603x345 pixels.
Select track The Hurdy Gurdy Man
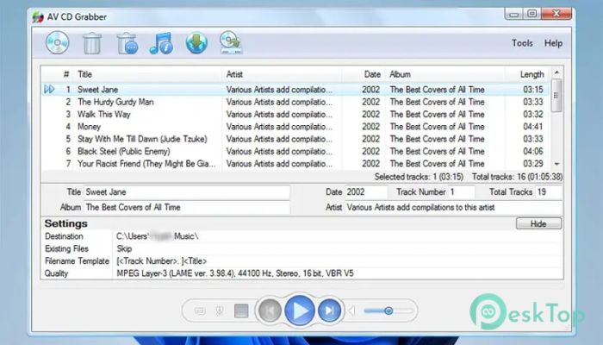[x=295, y=102]
